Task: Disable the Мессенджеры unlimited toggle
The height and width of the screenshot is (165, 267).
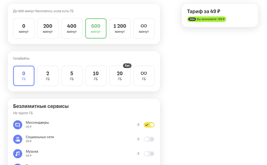Action: tap(149, 125)
